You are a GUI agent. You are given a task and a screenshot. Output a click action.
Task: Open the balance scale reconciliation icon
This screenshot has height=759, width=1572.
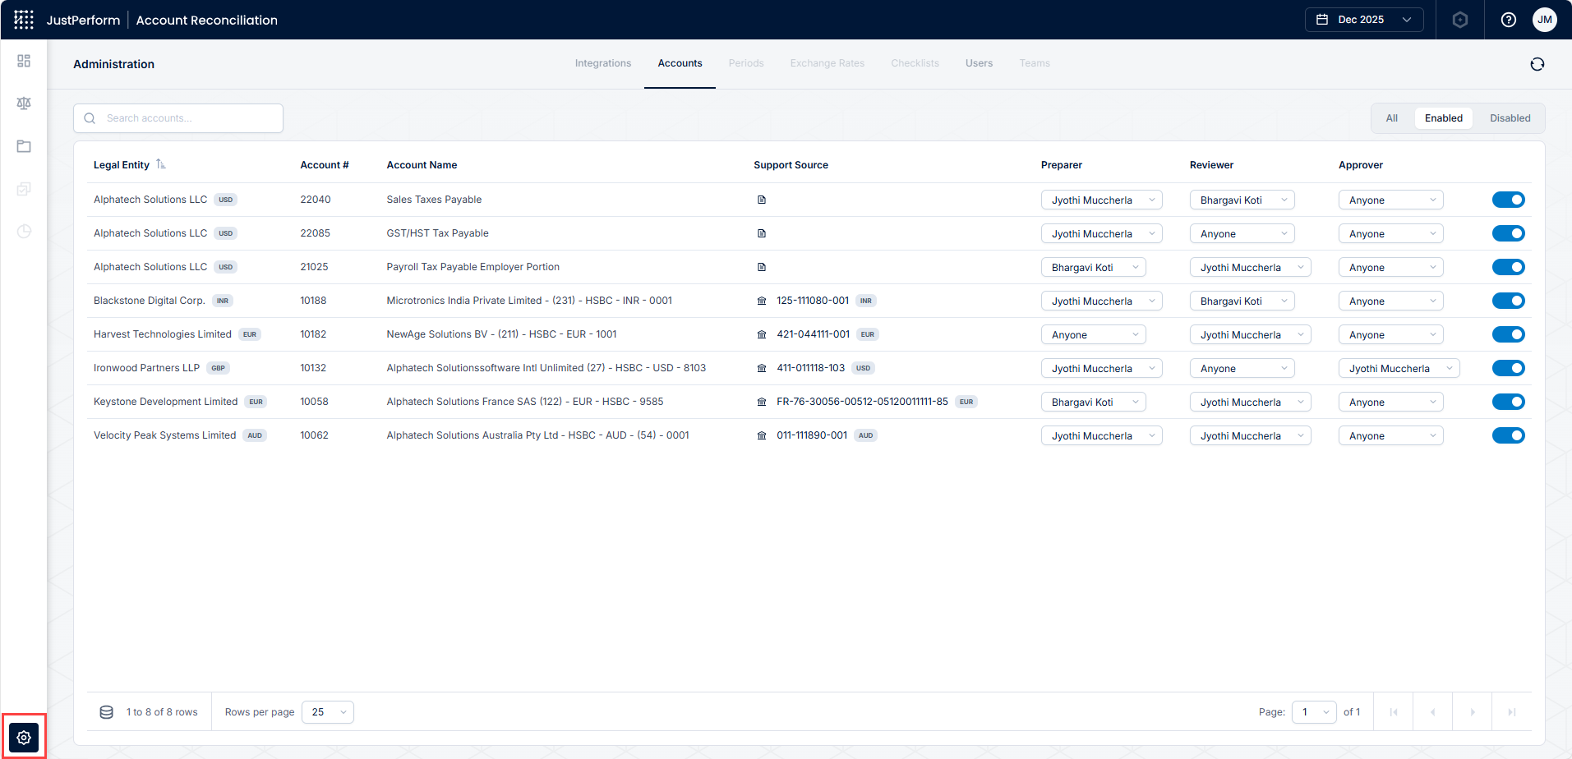point(24,103)
